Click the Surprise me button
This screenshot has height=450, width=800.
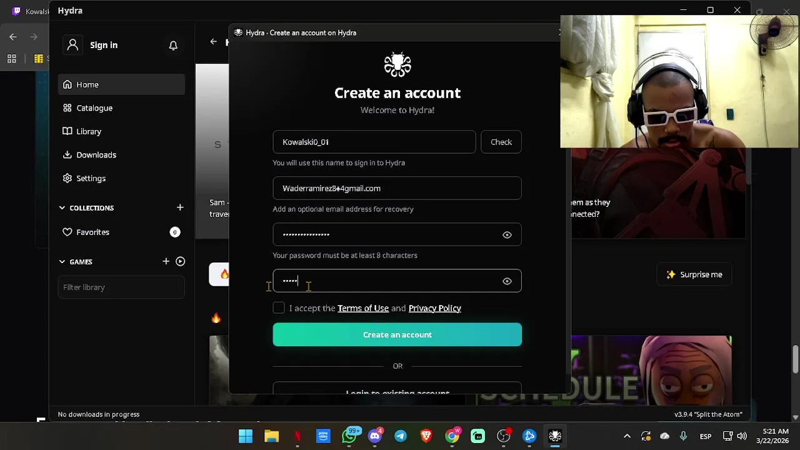coord(694,274)
